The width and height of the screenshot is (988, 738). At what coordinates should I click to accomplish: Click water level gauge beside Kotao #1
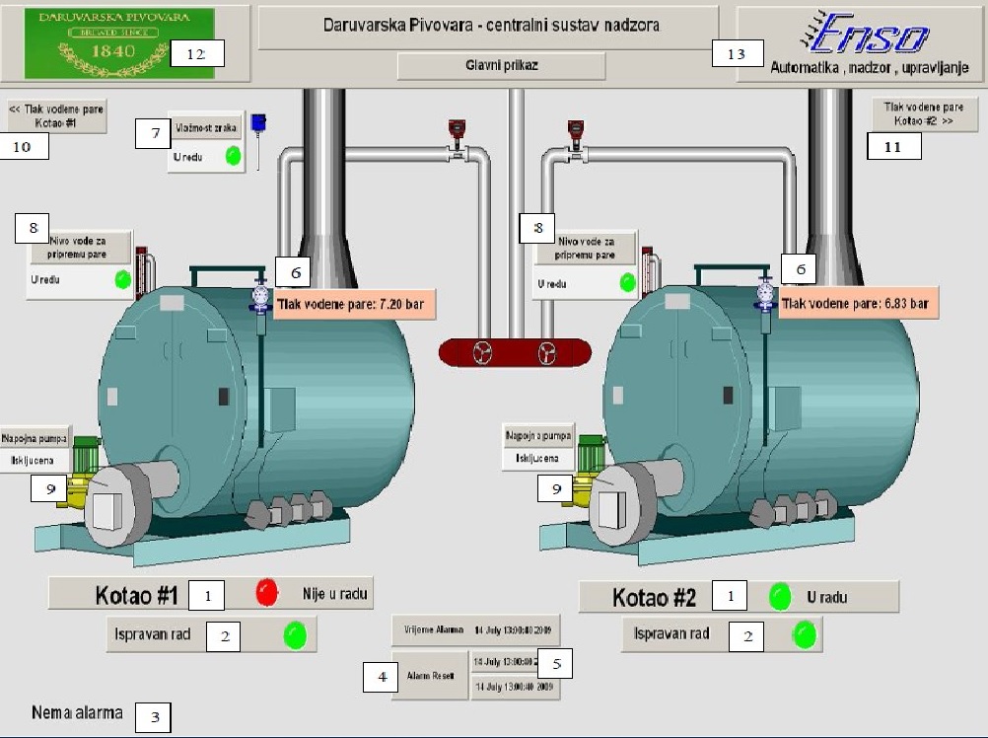(x=142, y=271)
